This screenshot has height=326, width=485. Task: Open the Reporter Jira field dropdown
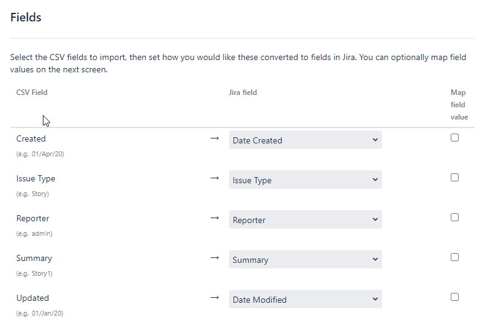point(305,220)
